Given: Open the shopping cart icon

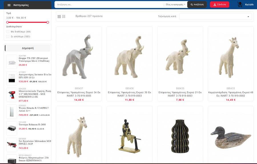Looking at the screenshot, I should point(240,4).
